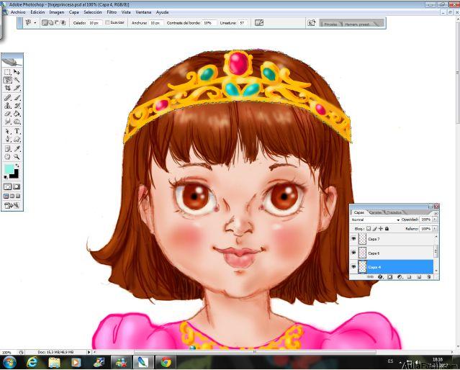Click the Edit in ImageReady icon
Image resolution: width=460 pixels, height=370 pixels.
click(x=12, y=205)
